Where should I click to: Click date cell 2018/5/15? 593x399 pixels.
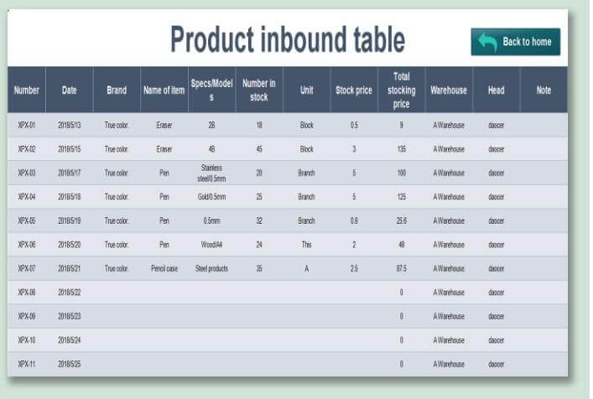(70, 149)
